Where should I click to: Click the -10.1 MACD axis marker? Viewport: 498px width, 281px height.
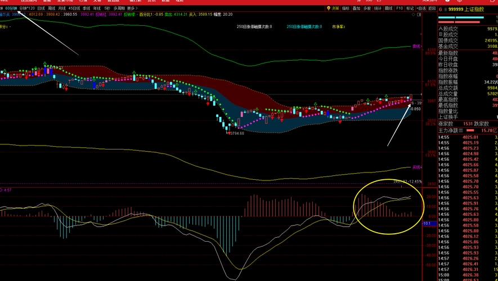pyautogui.click(x=429, y=224)
